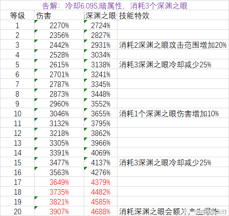229x216 pixels.
Task: Select the cell showing 2827%
Action: point(101,35)
